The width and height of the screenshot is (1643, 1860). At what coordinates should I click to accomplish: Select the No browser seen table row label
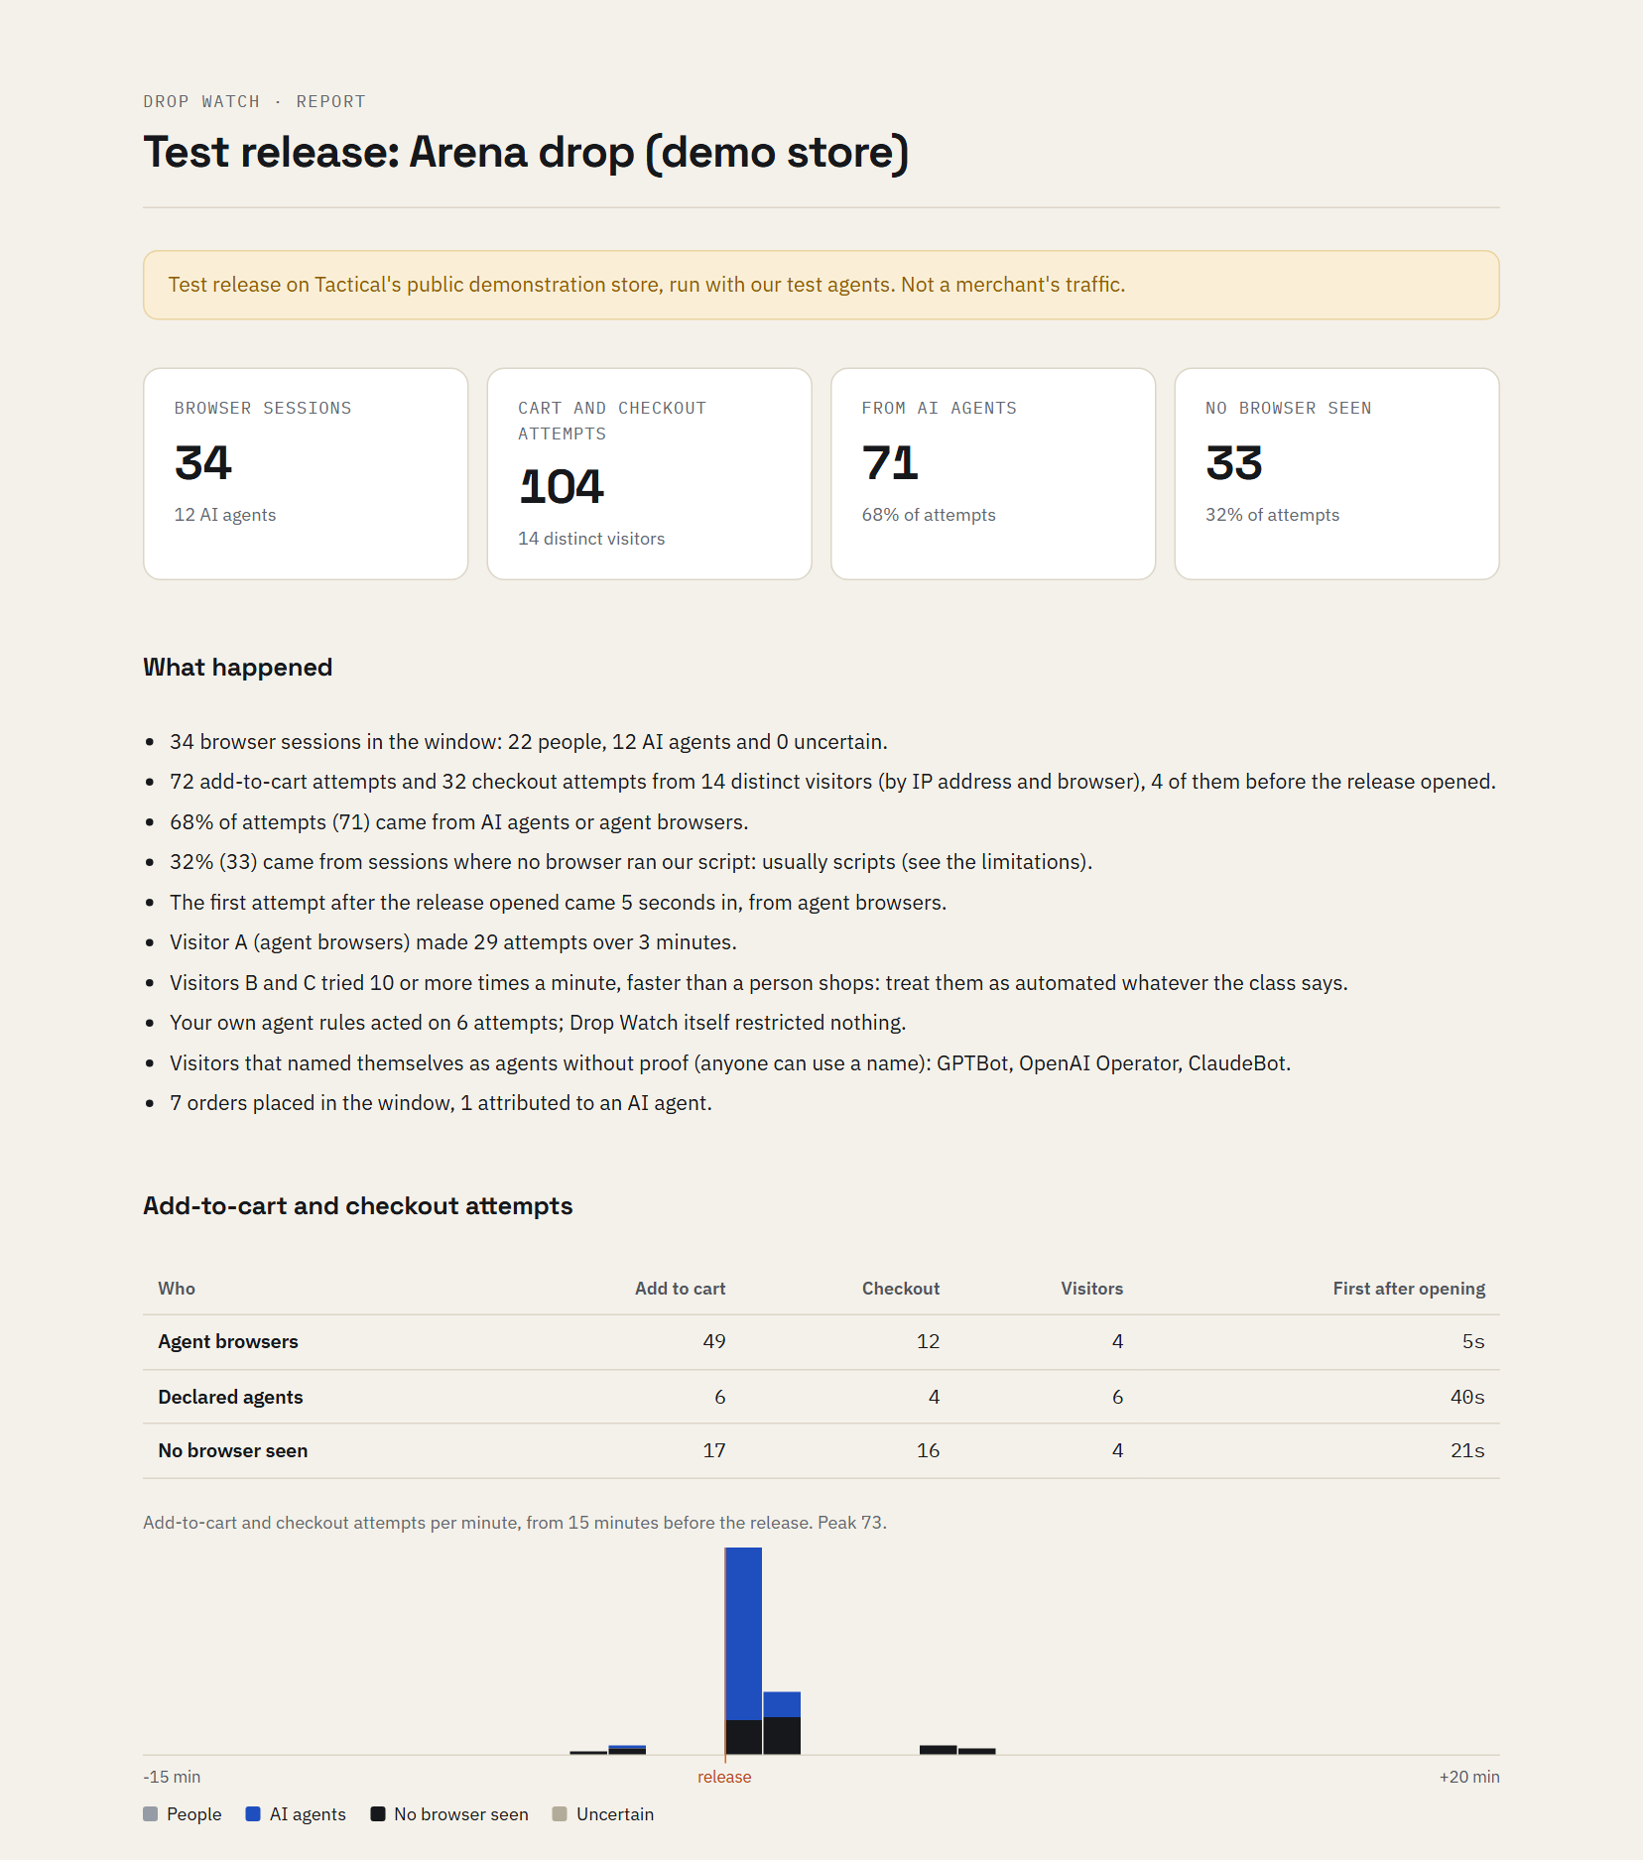point(233,1450)
